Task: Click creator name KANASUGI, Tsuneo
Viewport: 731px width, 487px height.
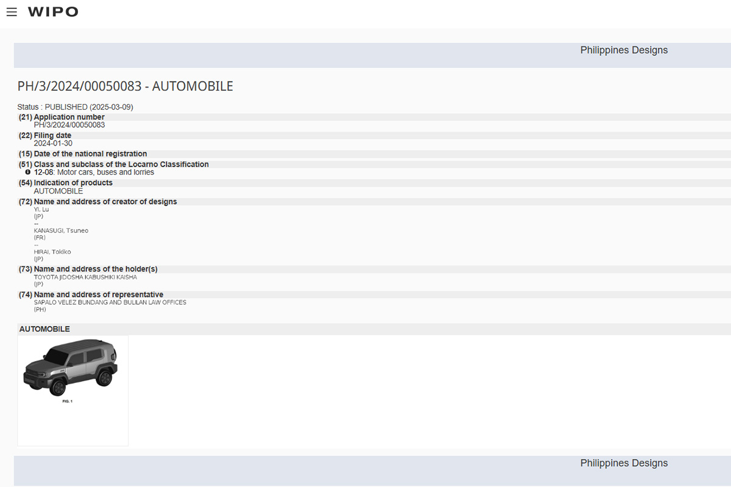Action: coord(61,231)
